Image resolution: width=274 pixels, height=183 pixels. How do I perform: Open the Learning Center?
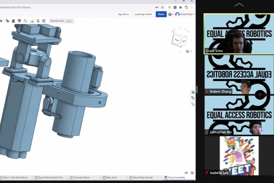pos(143,14)
